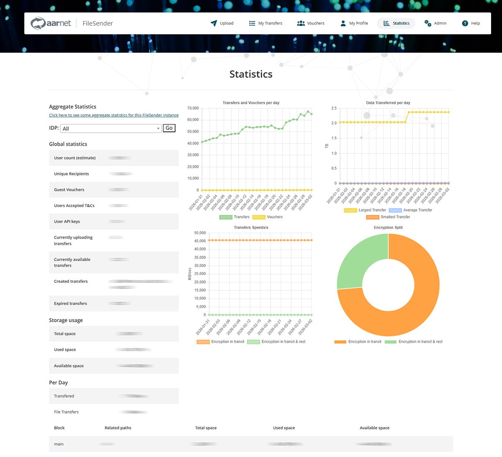The image size is (502, 457).
Task: Click the green donut chart segment
Action: [x=360, y=259]
